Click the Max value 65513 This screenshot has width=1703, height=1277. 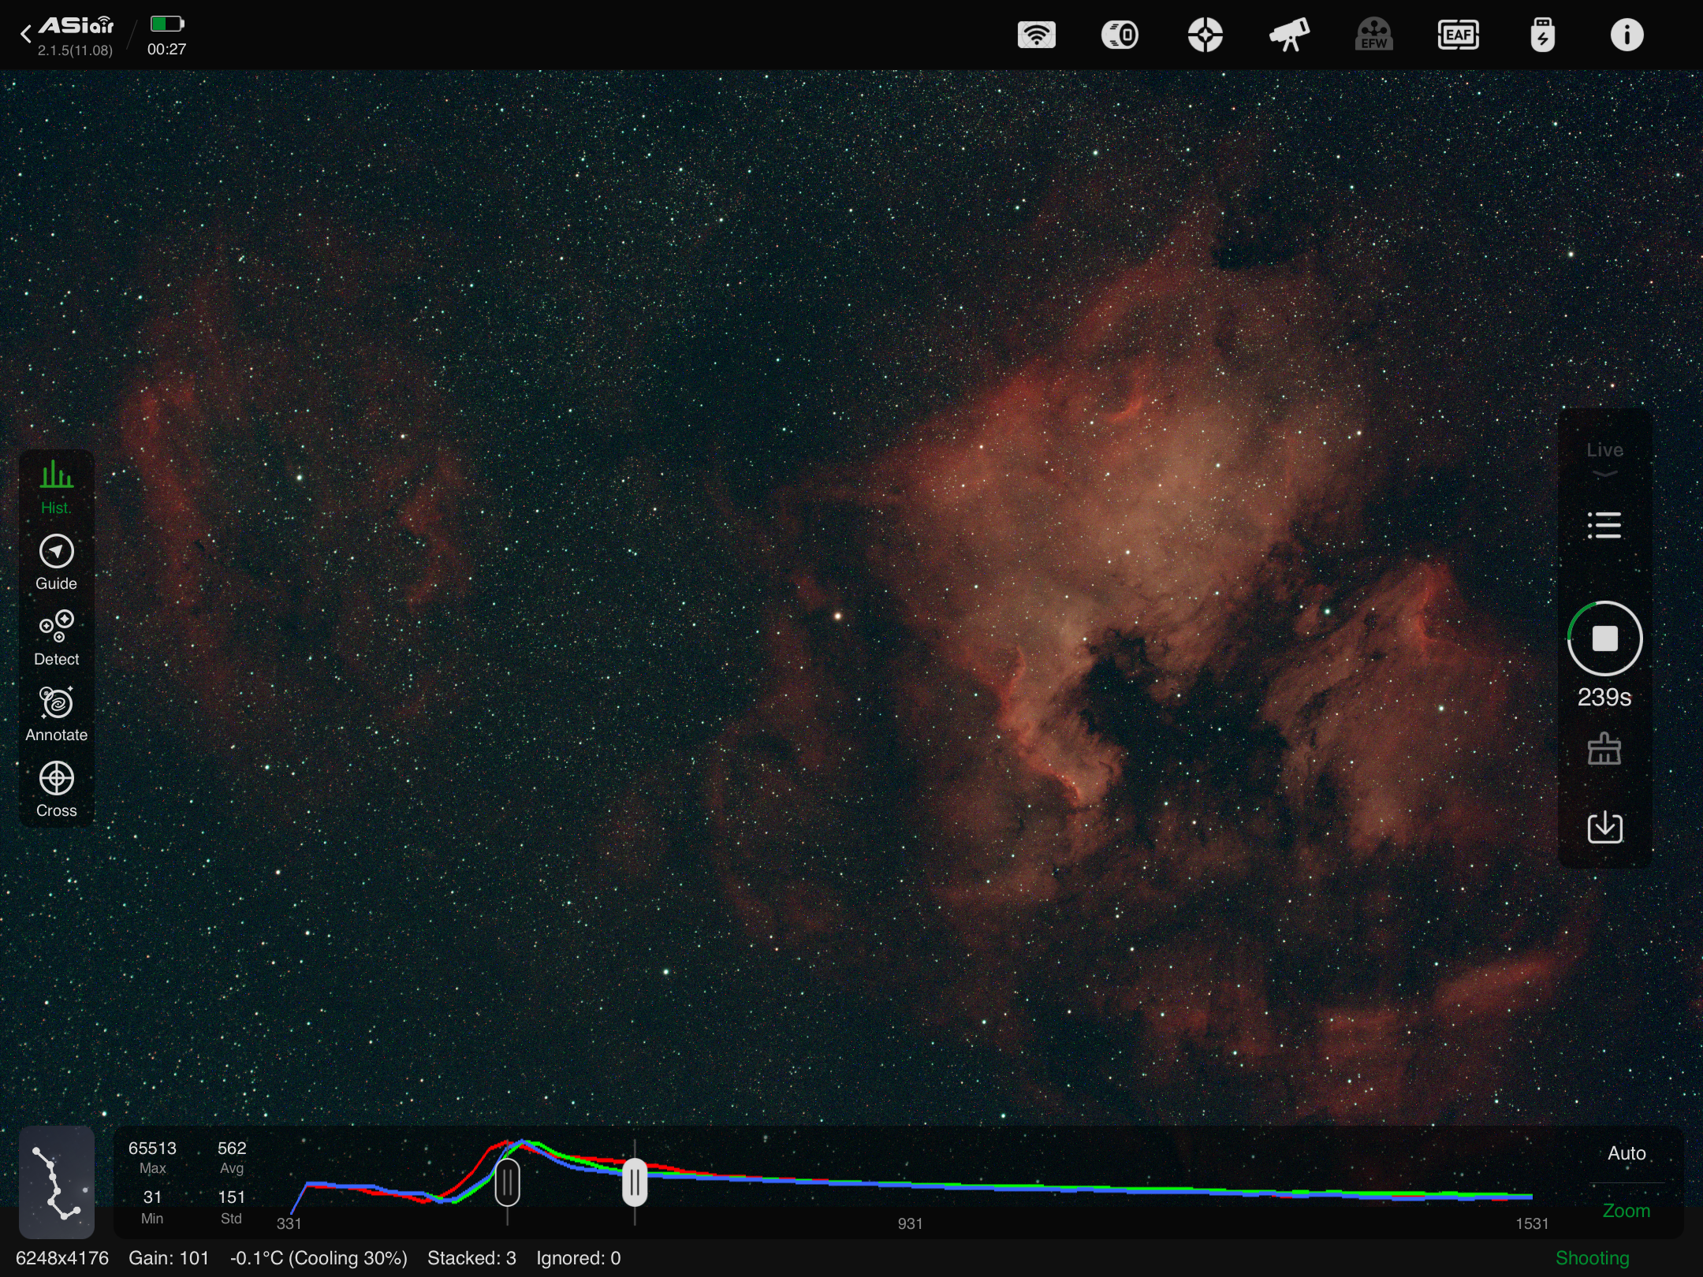click(152, 1149)
